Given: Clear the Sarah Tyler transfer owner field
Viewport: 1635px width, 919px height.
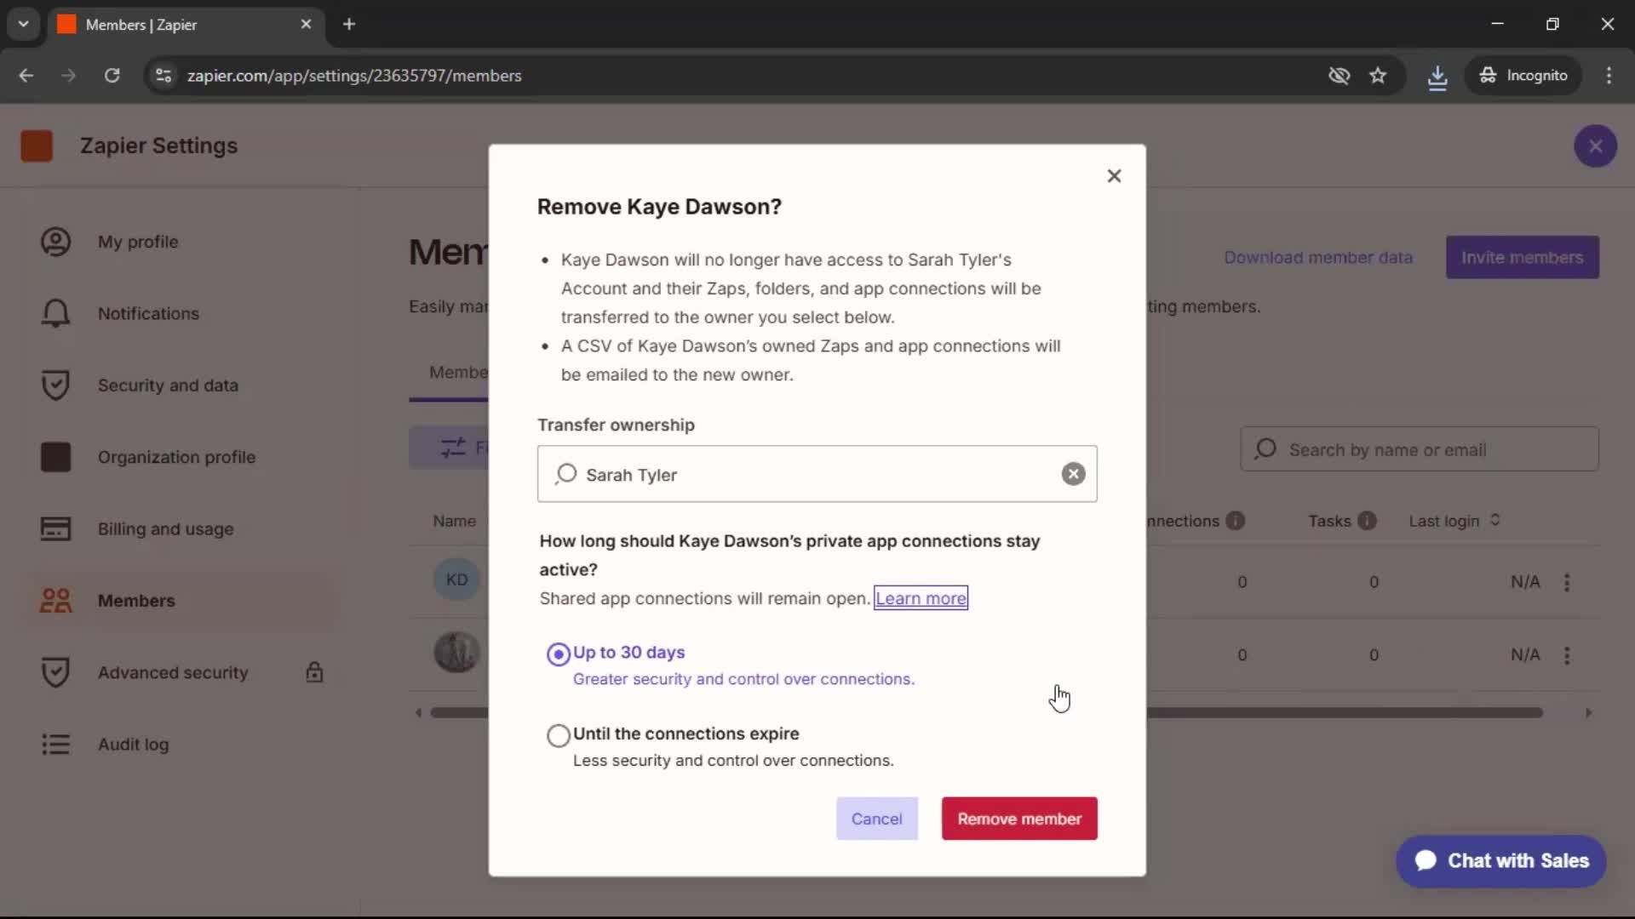Looking at the screenshot, I should click(x=1073, y=474).
